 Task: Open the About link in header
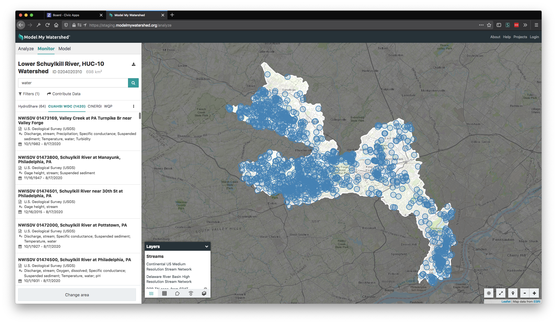[x=495, y=37]
